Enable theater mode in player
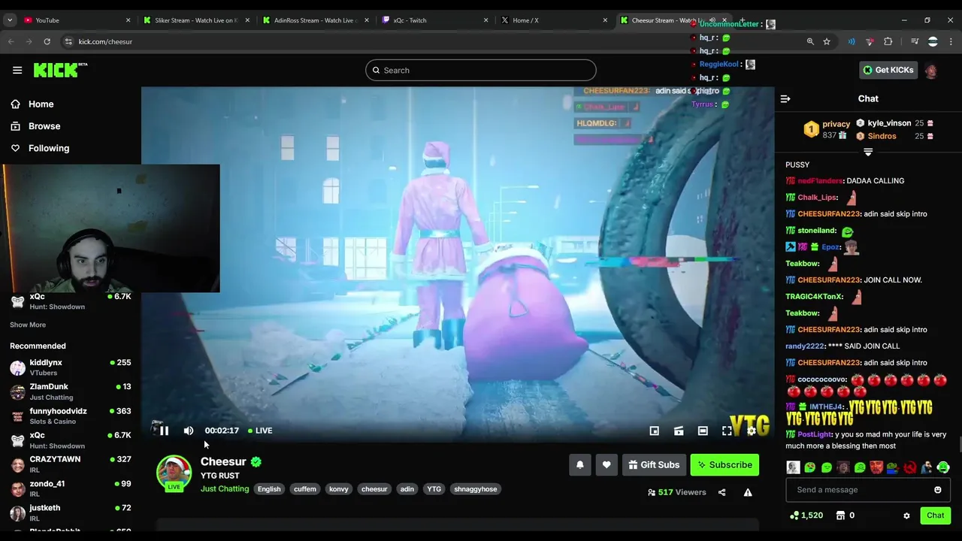This screenshot has width=962, height=541. pos(703,431)
